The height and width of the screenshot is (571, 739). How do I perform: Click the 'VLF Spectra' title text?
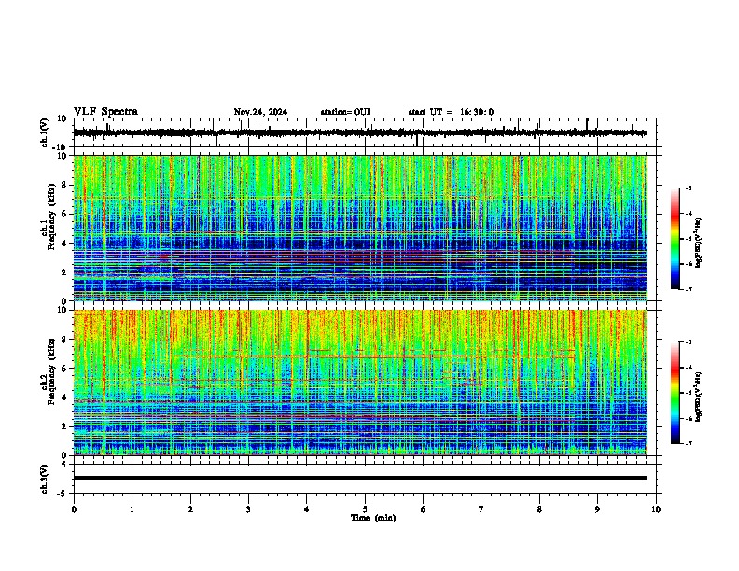coord(105,112)
